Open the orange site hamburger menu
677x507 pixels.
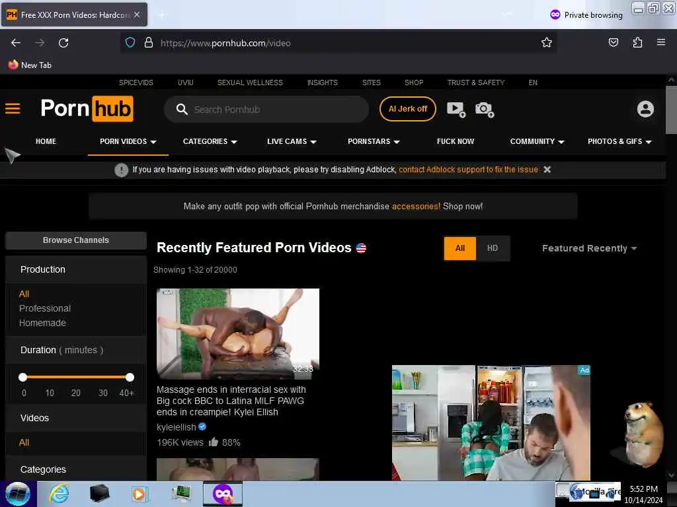13,109
